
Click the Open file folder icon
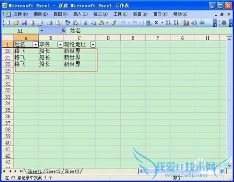point(16,23)
